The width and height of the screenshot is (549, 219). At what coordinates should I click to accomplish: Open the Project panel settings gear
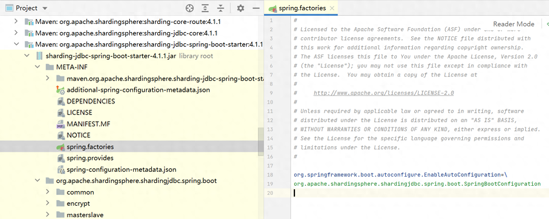(x=241, y=8)
